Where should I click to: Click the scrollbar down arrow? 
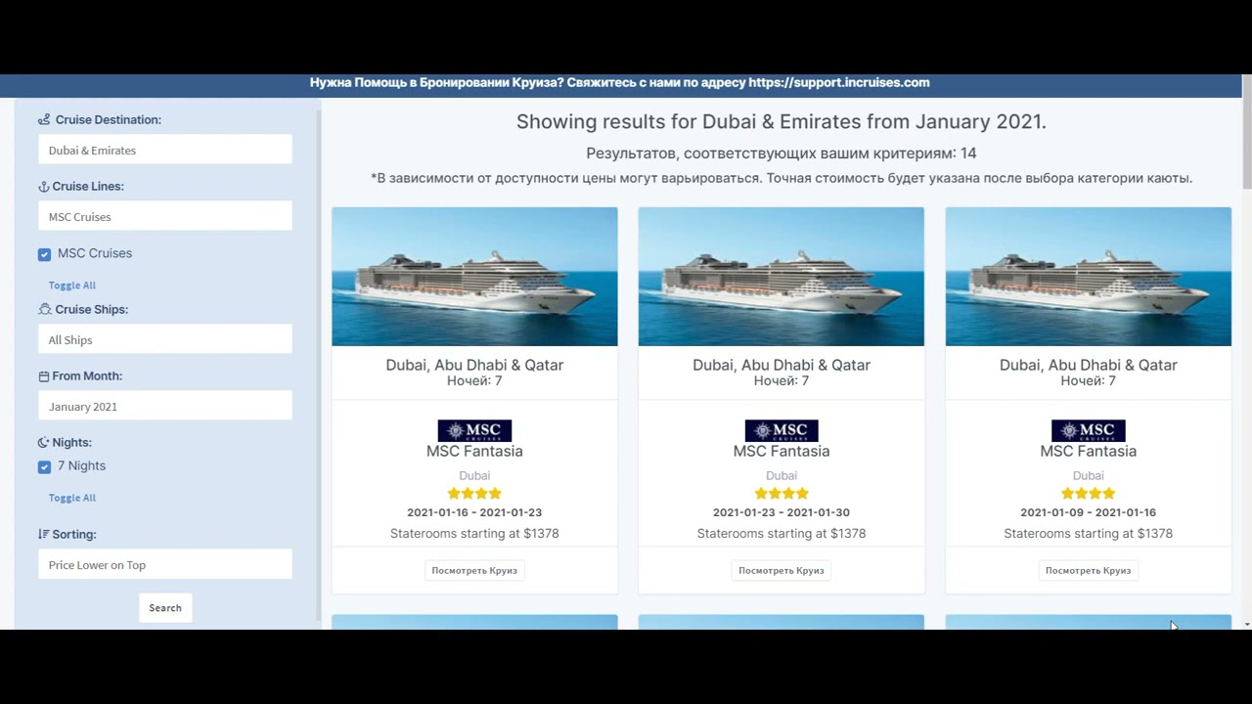pyautogui.click(x=1247, y=624)
